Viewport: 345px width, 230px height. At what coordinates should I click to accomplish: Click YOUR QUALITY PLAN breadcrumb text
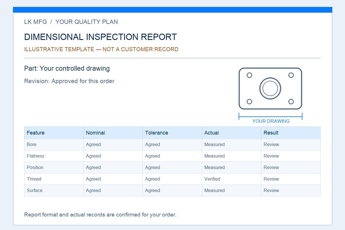87,22
